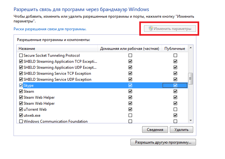This screenshot has height=159, width=225.
Task: Click the scrollbar down arrow in programs list
Action: coord(191,121)
